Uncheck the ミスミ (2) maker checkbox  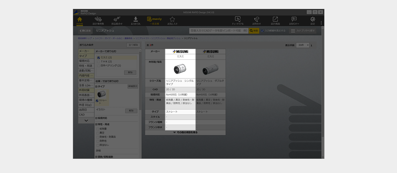(99, 57)
